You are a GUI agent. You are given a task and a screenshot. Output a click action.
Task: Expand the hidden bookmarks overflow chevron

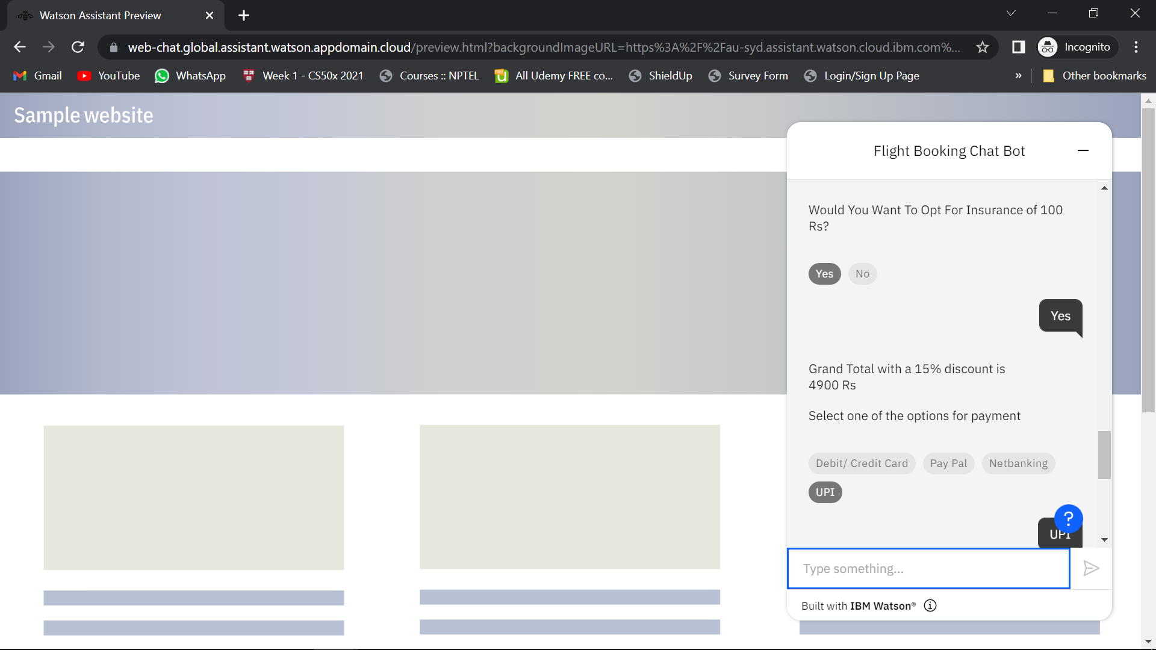coord(1018,76)
